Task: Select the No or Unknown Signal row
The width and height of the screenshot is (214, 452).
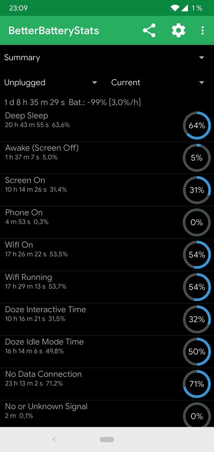Action: click(107, 413)
